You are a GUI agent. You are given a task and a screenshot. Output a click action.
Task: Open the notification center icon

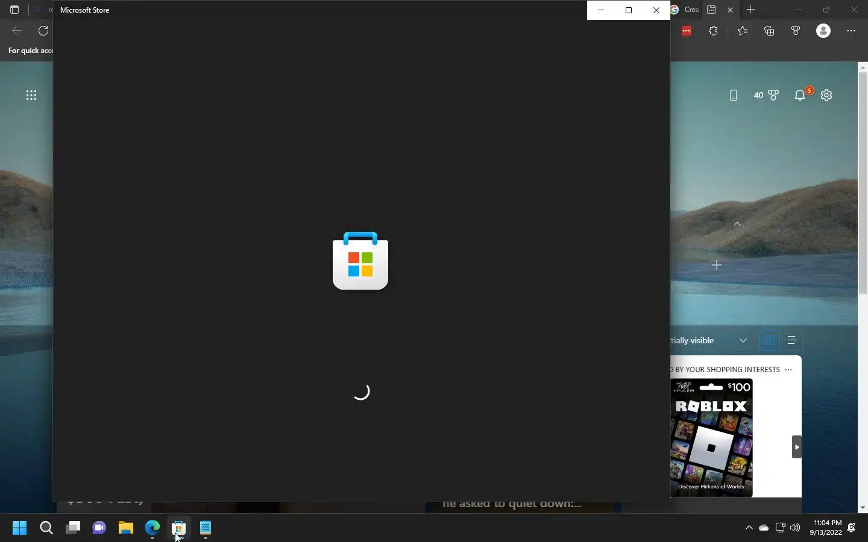[852, 528]
